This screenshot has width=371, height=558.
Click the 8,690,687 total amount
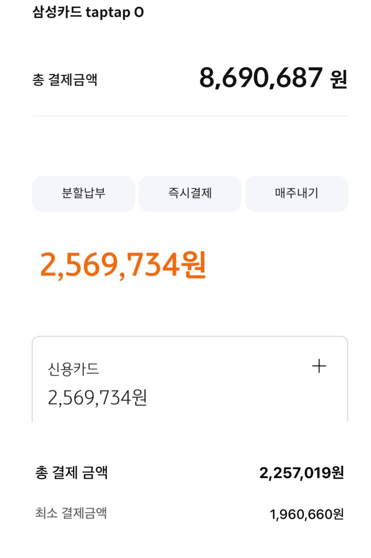(x=261, y=78)
